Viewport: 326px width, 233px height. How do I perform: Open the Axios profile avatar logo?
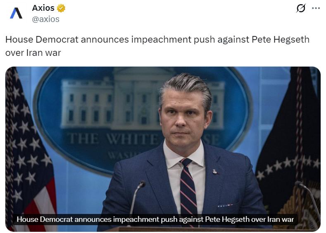click(x=16, y=13)
